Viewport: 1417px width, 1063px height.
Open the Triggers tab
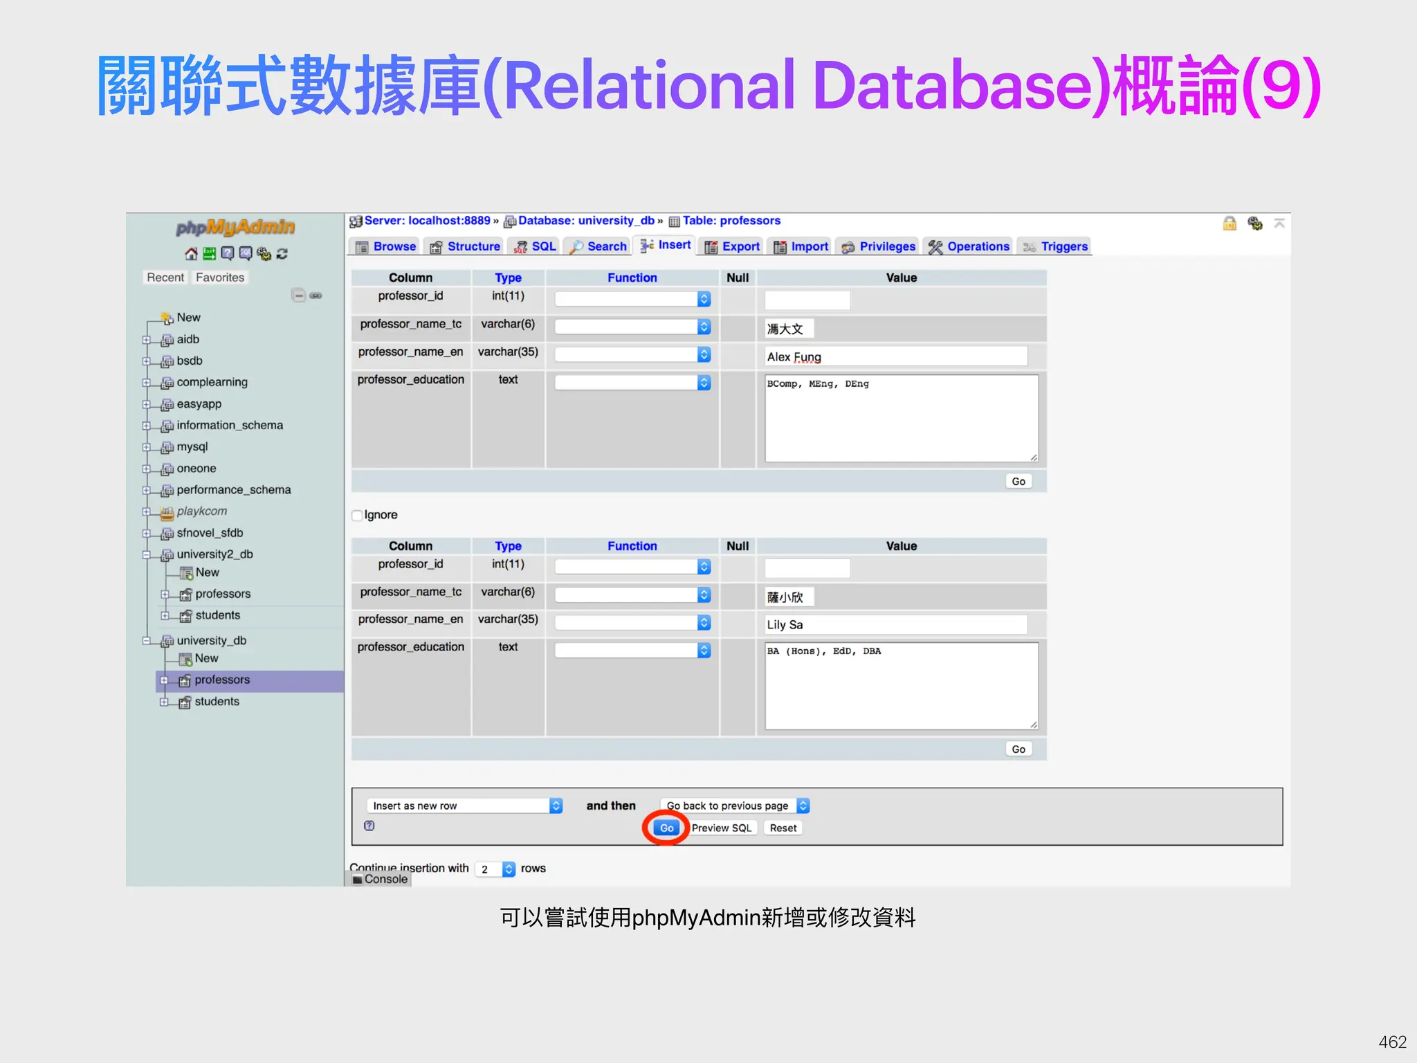pyautogui.click(x=1054, y=246)
